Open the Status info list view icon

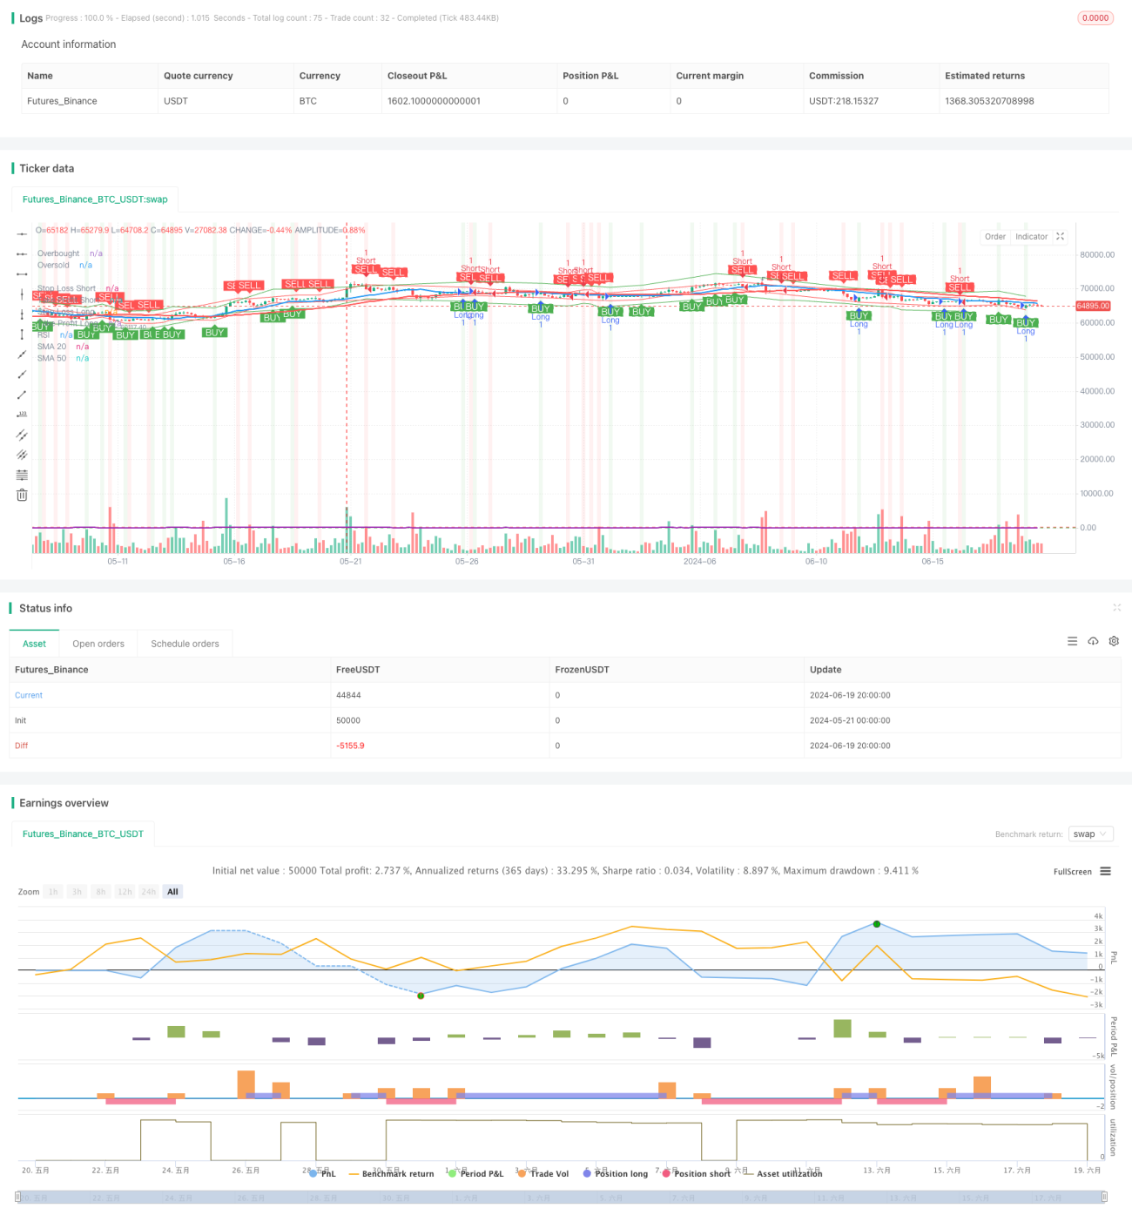pos(1072,641)
